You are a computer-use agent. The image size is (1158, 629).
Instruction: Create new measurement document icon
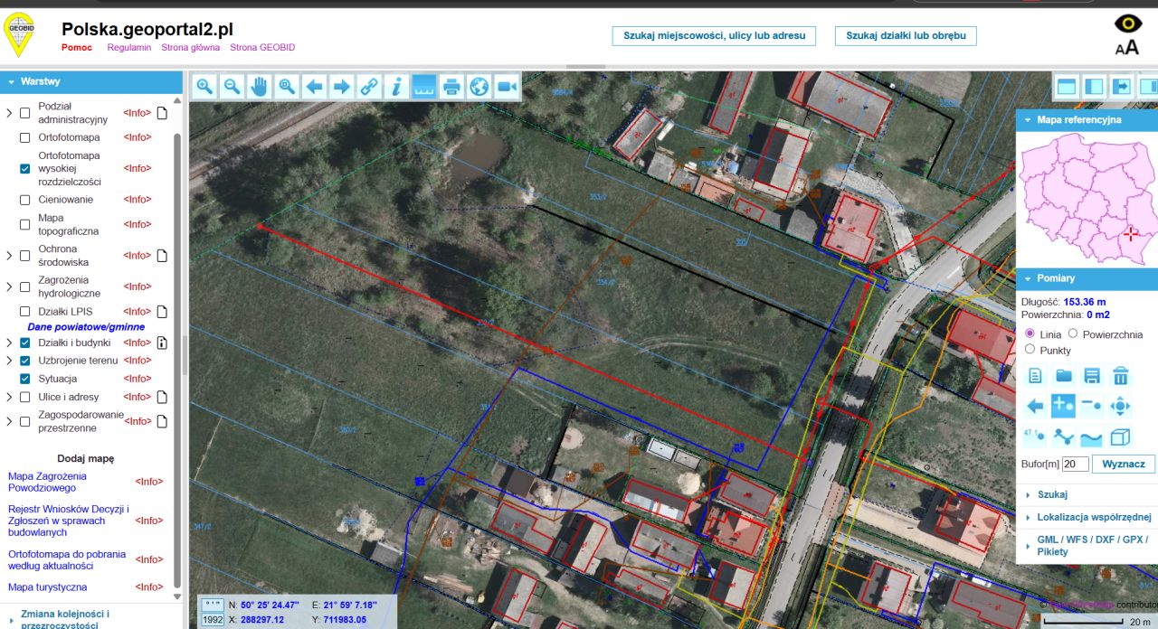(1036, 376)
